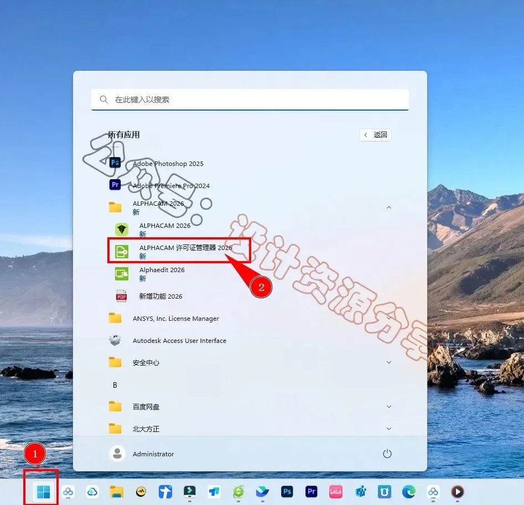Click the 在此键入以搜索 search box
Image resolution: width=524 pixels, height=505 pixels.
[x=250, y=100]
